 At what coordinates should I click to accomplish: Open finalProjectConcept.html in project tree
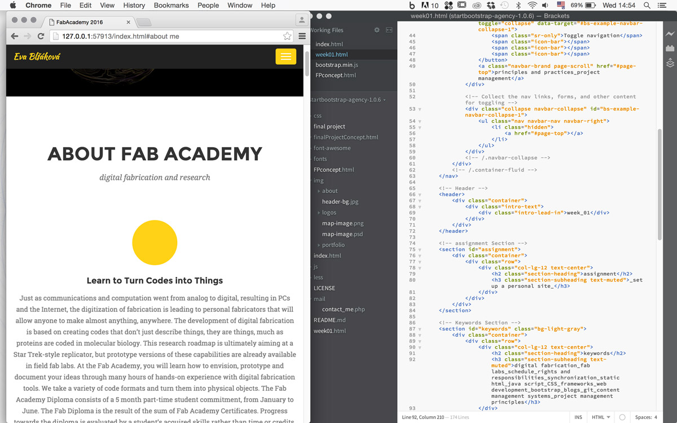pyautogui.click(x=346, y=137)
